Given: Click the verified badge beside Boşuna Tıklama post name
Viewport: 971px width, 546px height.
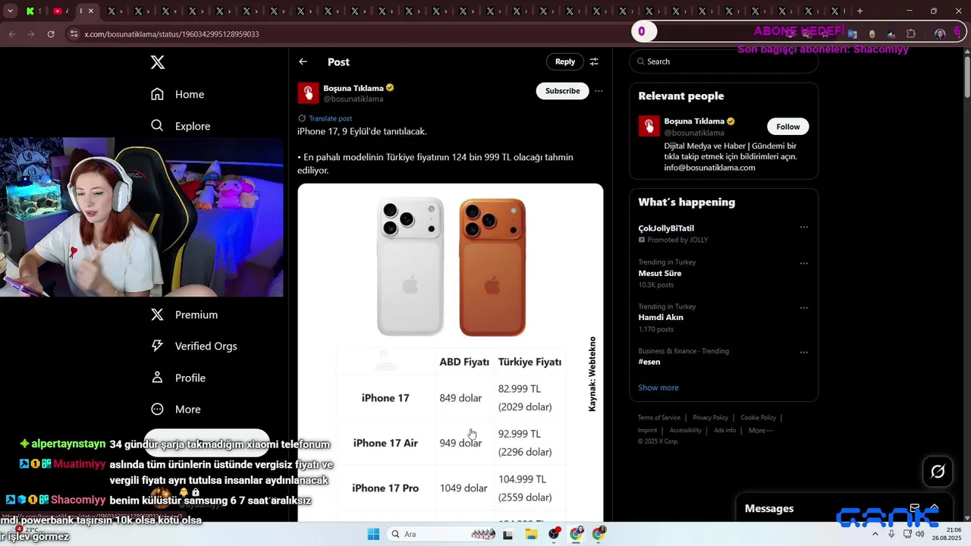Looking at the screenshot, I should pyautogui.click(x=390, y=88).
